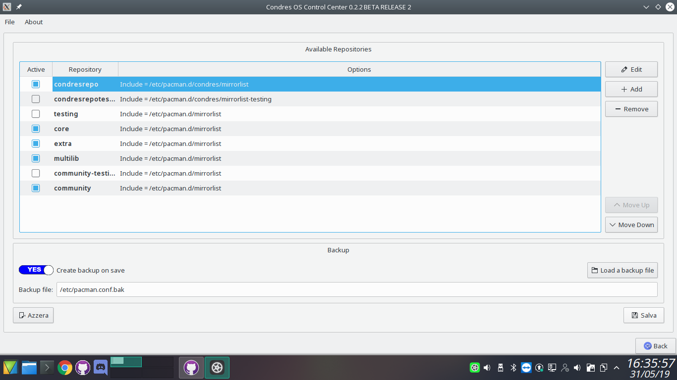Click the Bluetooth tray icon
Screen dimensions: 677x380
[x=513, y=368]
